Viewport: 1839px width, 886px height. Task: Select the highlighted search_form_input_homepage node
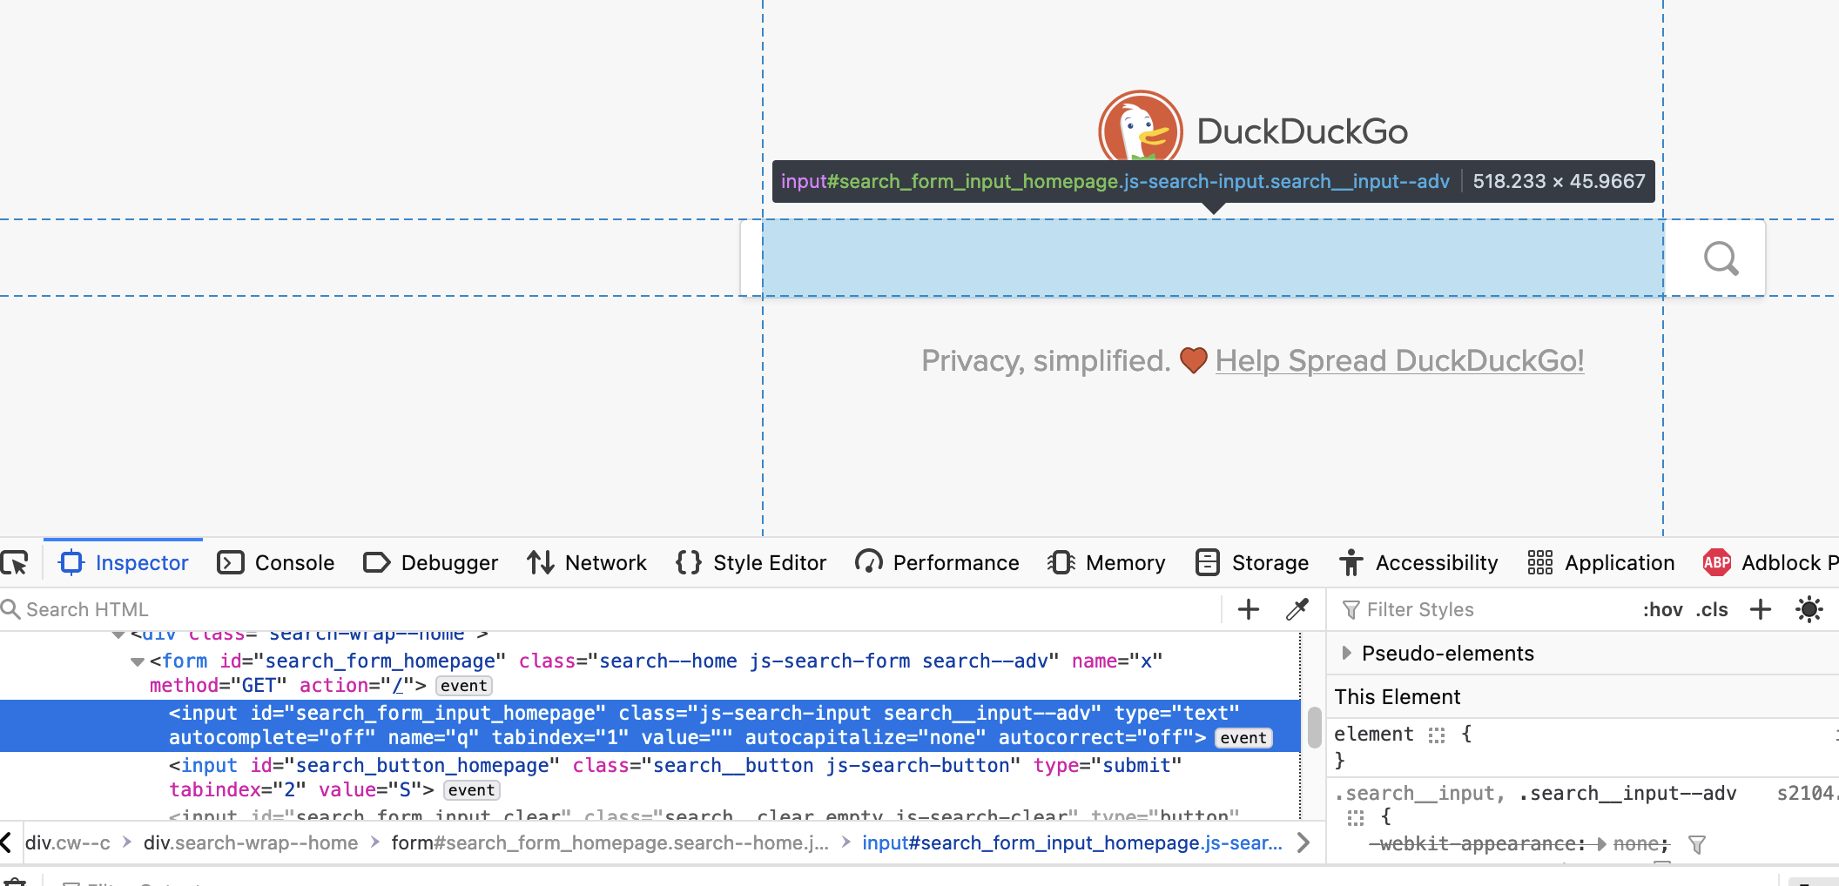pos(650,725)
